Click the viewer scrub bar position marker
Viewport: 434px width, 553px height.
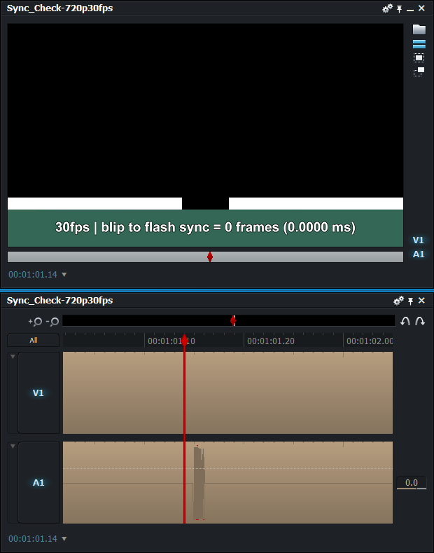point(210,257)
